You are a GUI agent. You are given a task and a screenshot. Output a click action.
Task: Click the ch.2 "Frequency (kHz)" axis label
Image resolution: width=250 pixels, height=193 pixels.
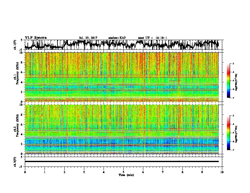pos(18,126)
